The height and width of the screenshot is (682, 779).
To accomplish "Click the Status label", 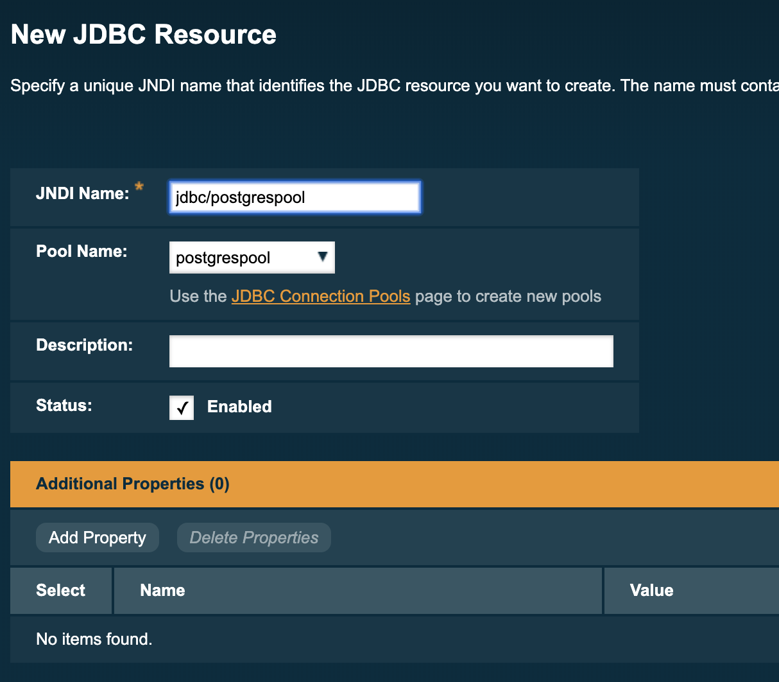I will pos(64,405).
